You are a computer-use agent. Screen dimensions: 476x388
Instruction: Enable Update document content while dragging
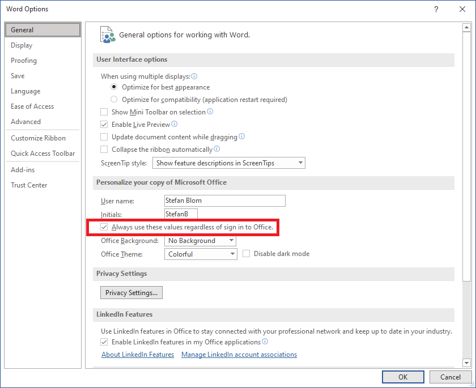tap(104, 137)
